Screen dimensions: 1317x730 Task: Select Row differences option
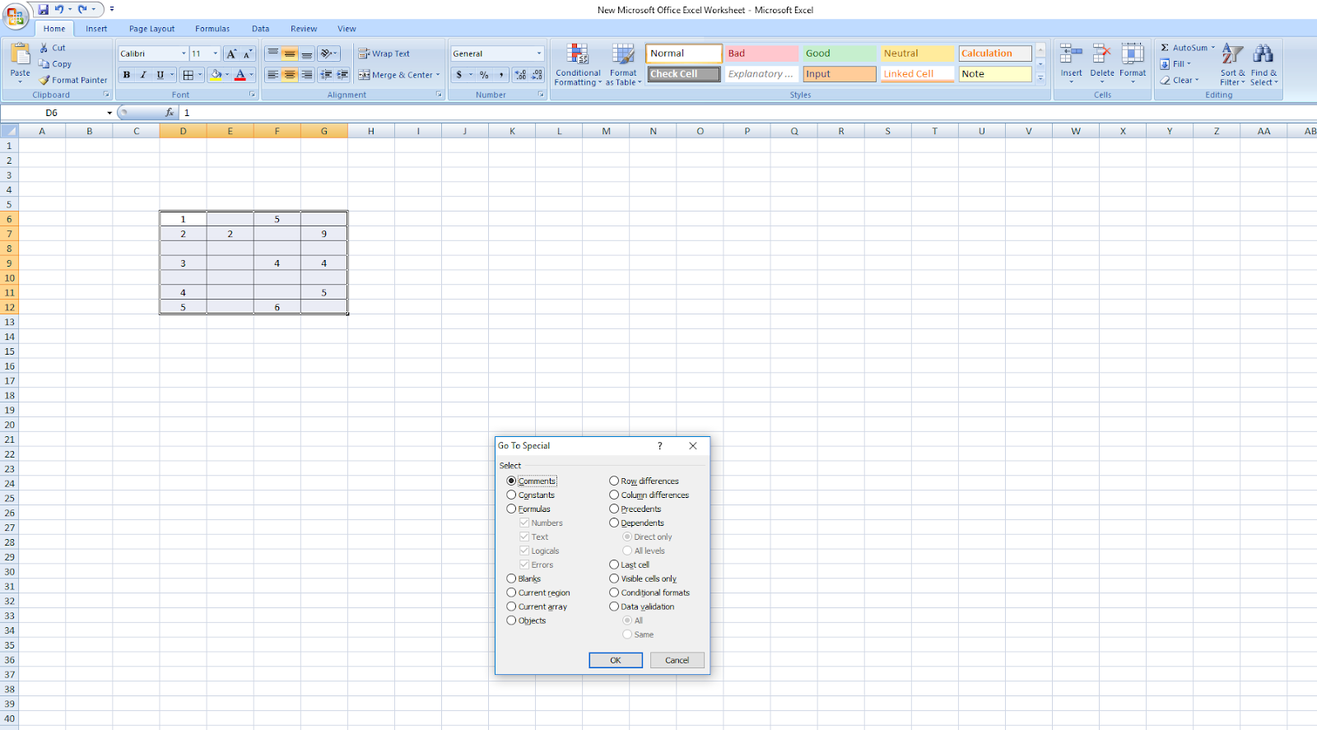click(x=614, y=481)
